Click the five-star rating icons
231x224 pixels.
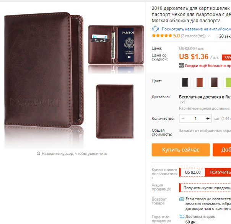tap(162, 36)
